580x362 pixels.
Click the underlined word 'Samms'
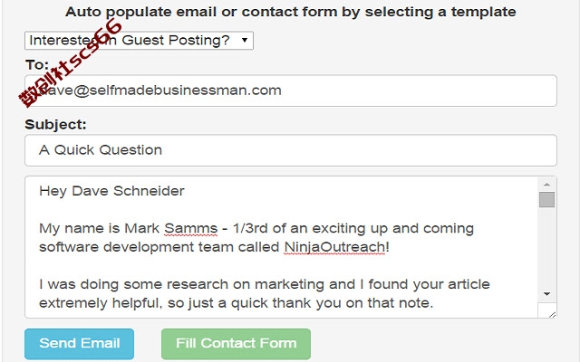[x=191, y=228]
